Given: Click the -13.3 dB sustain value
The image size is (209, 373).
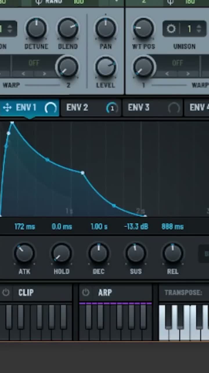Looking at the screenshot, I should [x=136, y=227].
